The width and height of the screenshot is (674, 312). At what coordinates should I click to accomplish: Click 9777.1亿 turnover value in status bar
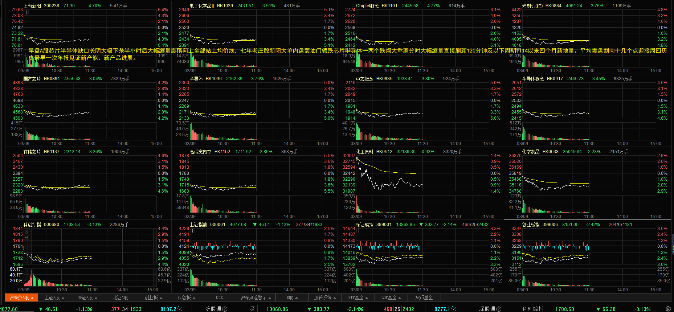point(445,309)
